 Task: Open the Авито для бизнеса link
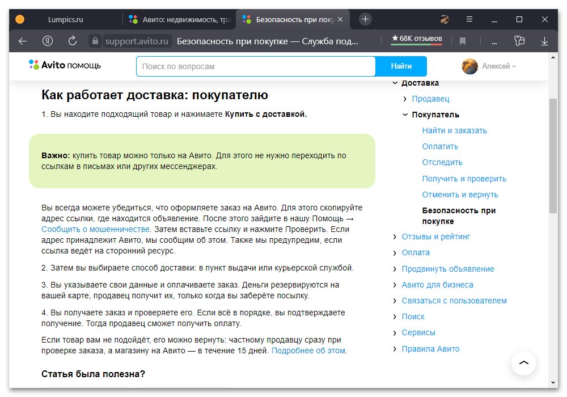tap(437, 285)
